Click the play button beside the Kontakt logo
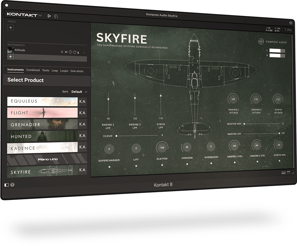 (49, 15)
